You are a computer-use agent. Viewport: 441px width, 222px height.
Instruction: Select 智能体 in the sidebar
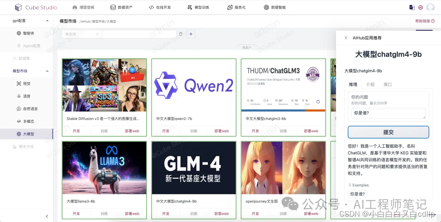pyautogui.click(x=27, y=33)
